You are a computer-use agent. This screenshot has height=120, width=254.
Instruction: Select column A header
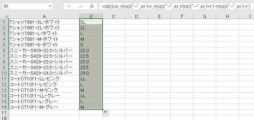coord(44,16)
